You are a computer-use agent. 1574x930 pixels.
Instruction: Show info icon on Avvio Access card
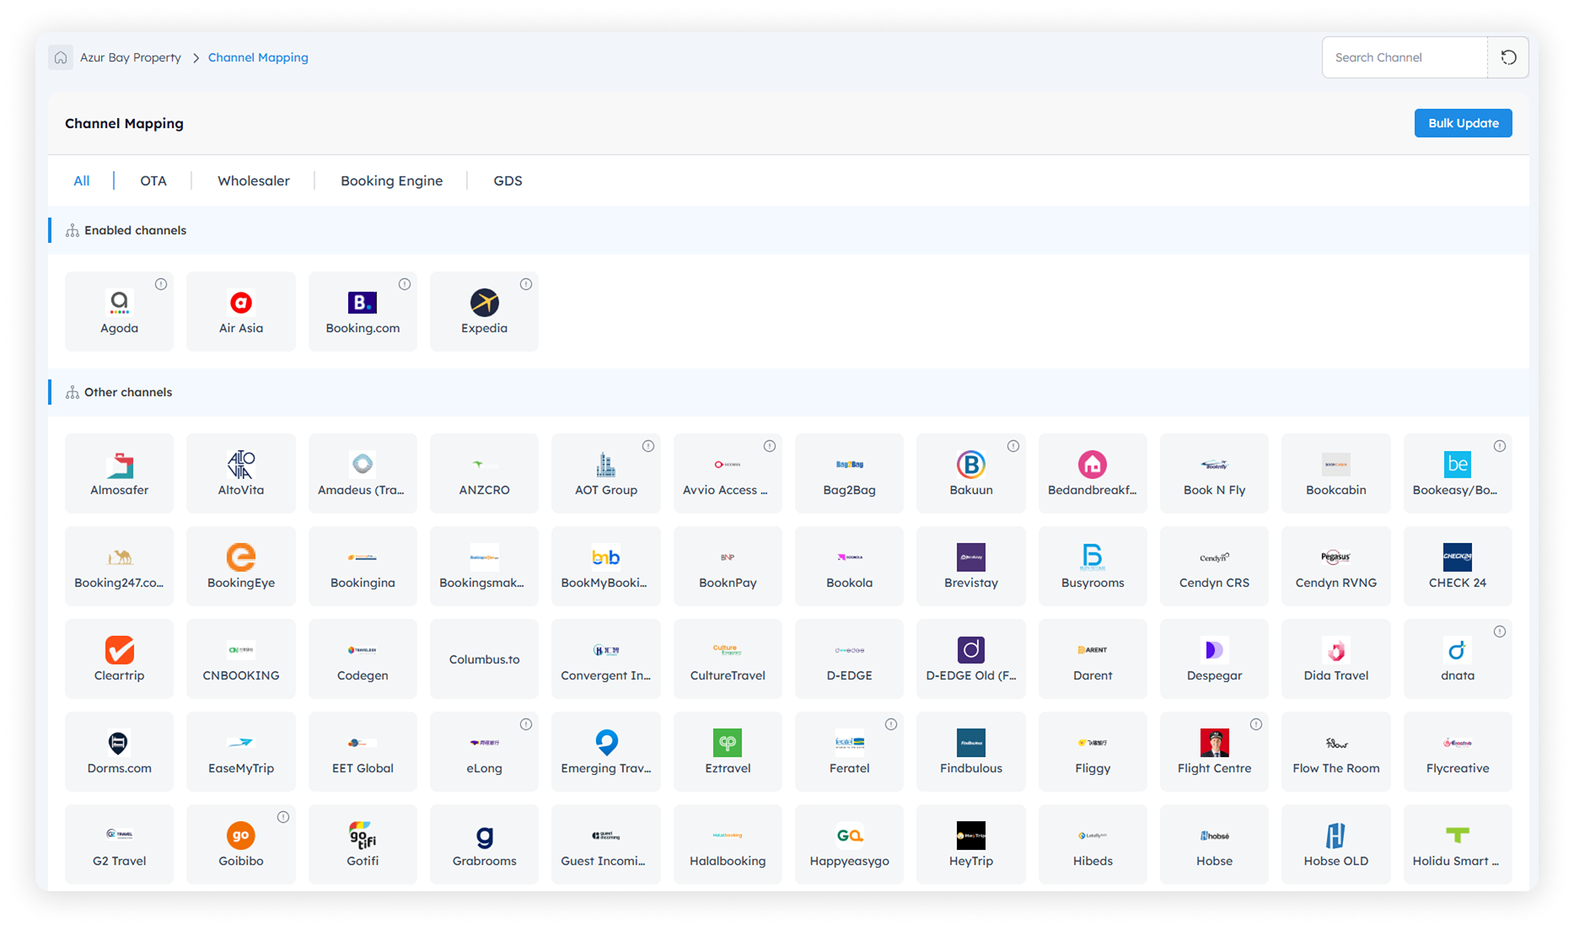click(770, 446)
